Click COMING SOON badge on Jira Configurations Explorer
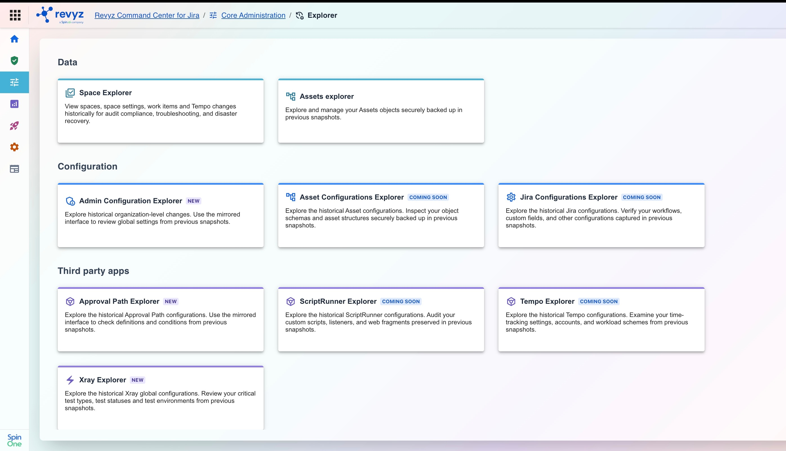Image resolution: width=786 pixels, height=451 pixels. [x=642, y=197]
